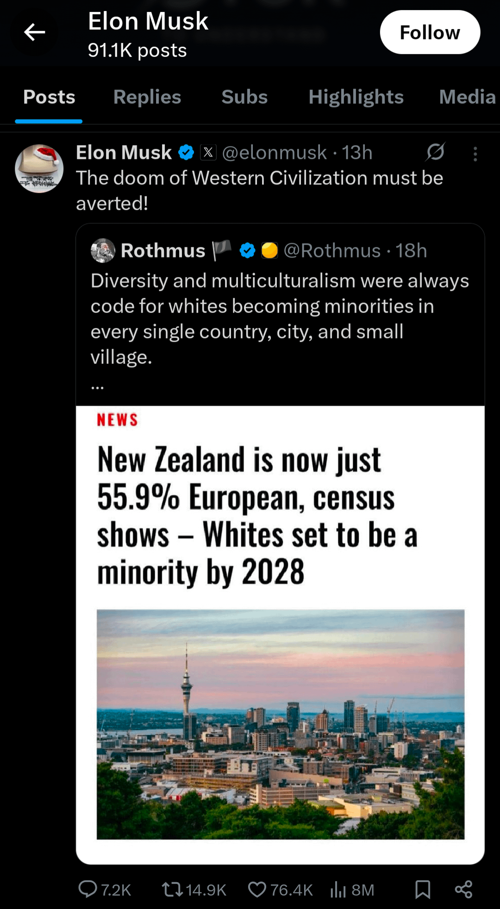Open the view analytics bars icon

[x=338, y=889]
